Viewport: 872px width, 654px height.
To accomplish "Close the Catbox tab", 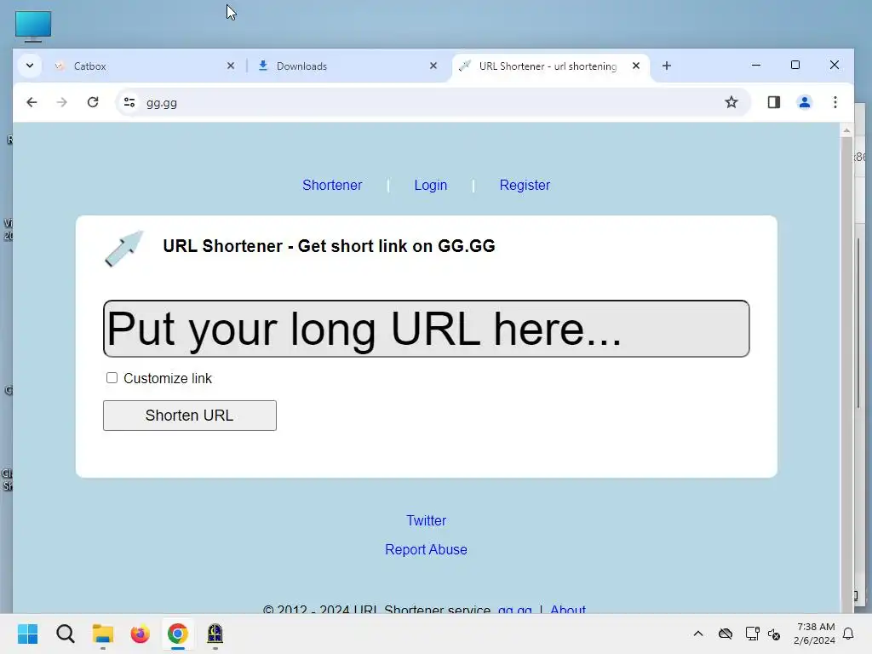I will (231, 66).
